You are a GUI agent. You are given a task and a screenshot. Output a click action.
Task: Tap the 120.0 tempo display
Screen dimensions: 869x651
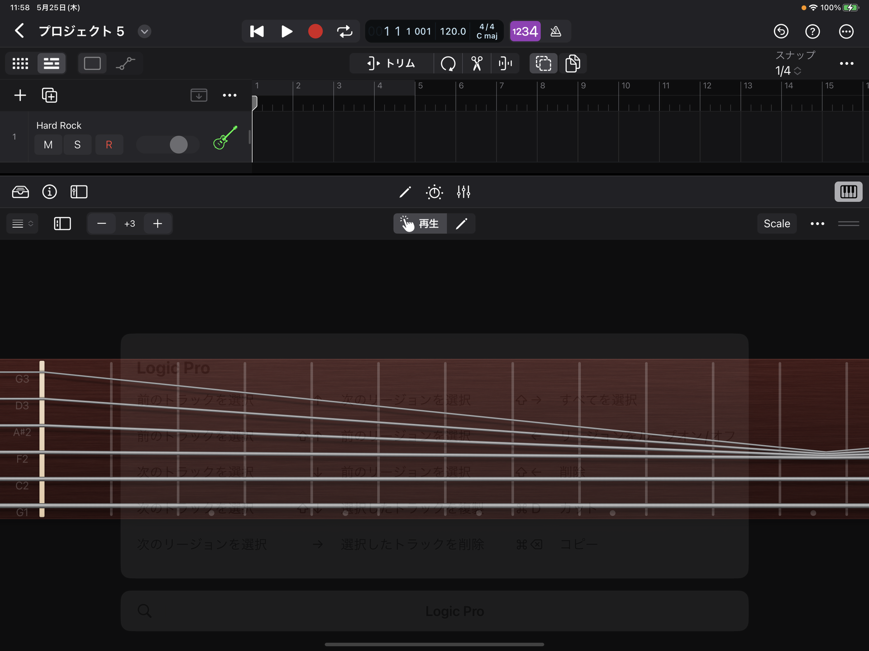coord(453,32)
